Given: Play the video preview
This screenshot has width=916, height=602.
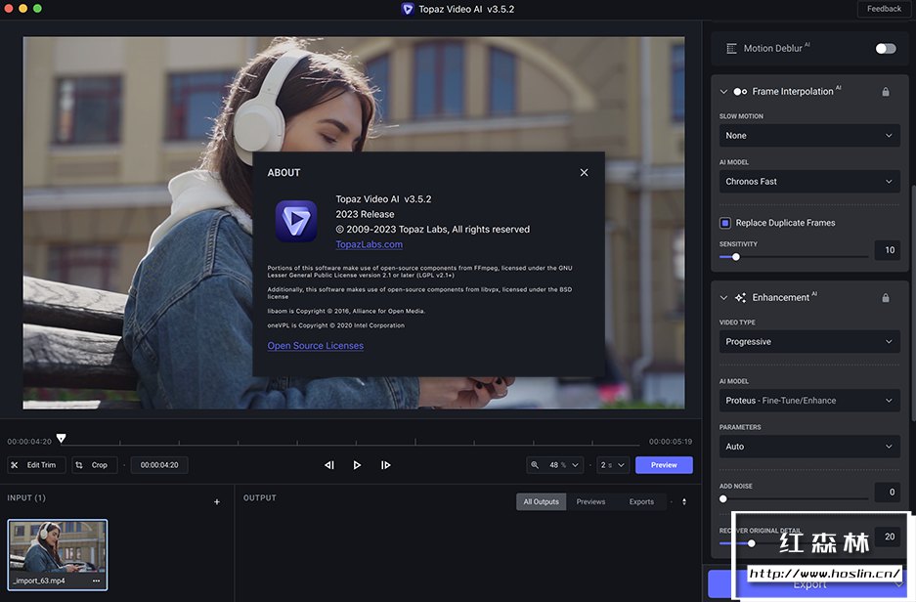Looking at the screenshot, I should pyautogui.click(x=357, y=465).
